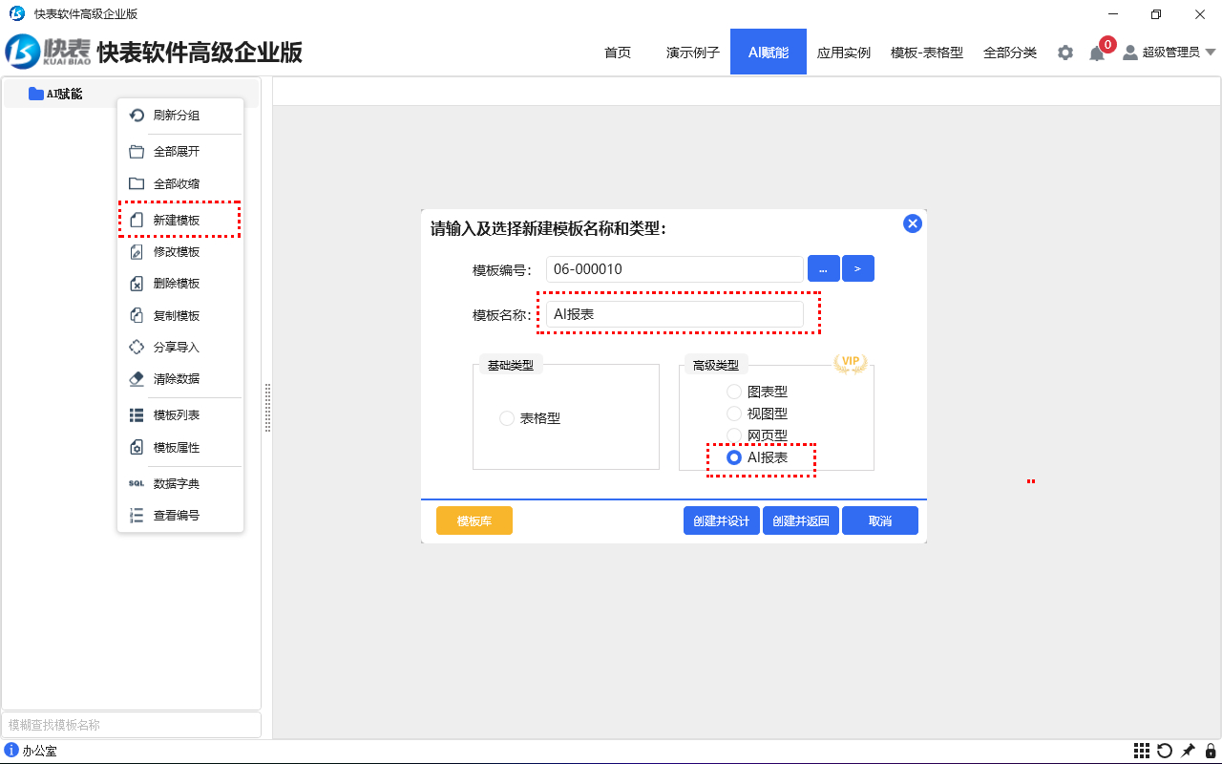Image resolution: width=1222 pixels, height=764 pixels.
Task: Switch to the 演示例子 tab
Action: click(x=693, y=53)
